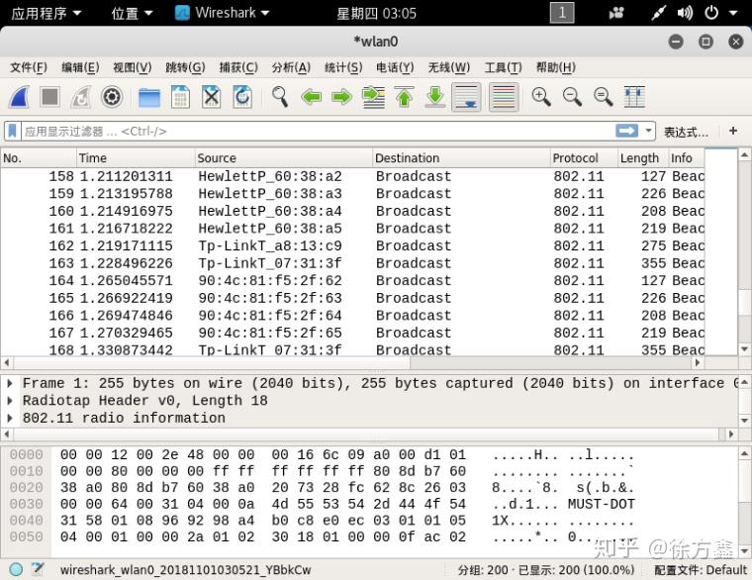
Task: Open the 无线(W) menu
Action: pos(449,67)
